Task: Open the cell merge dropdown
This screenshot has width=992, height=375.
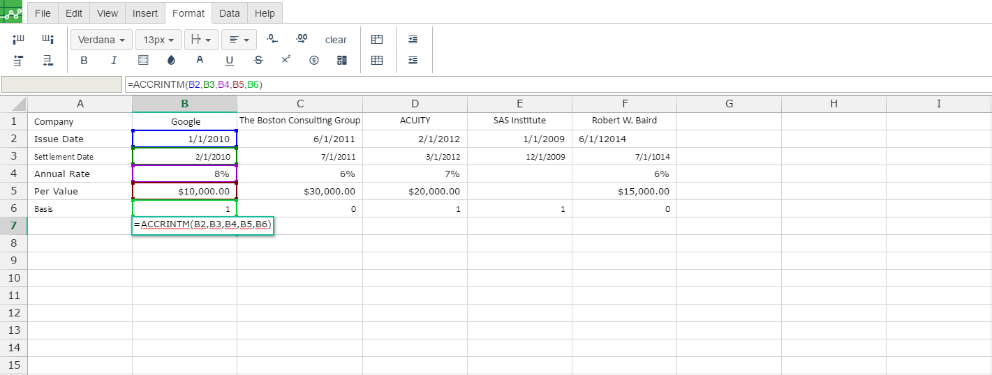Action: (x=202, y=40)
